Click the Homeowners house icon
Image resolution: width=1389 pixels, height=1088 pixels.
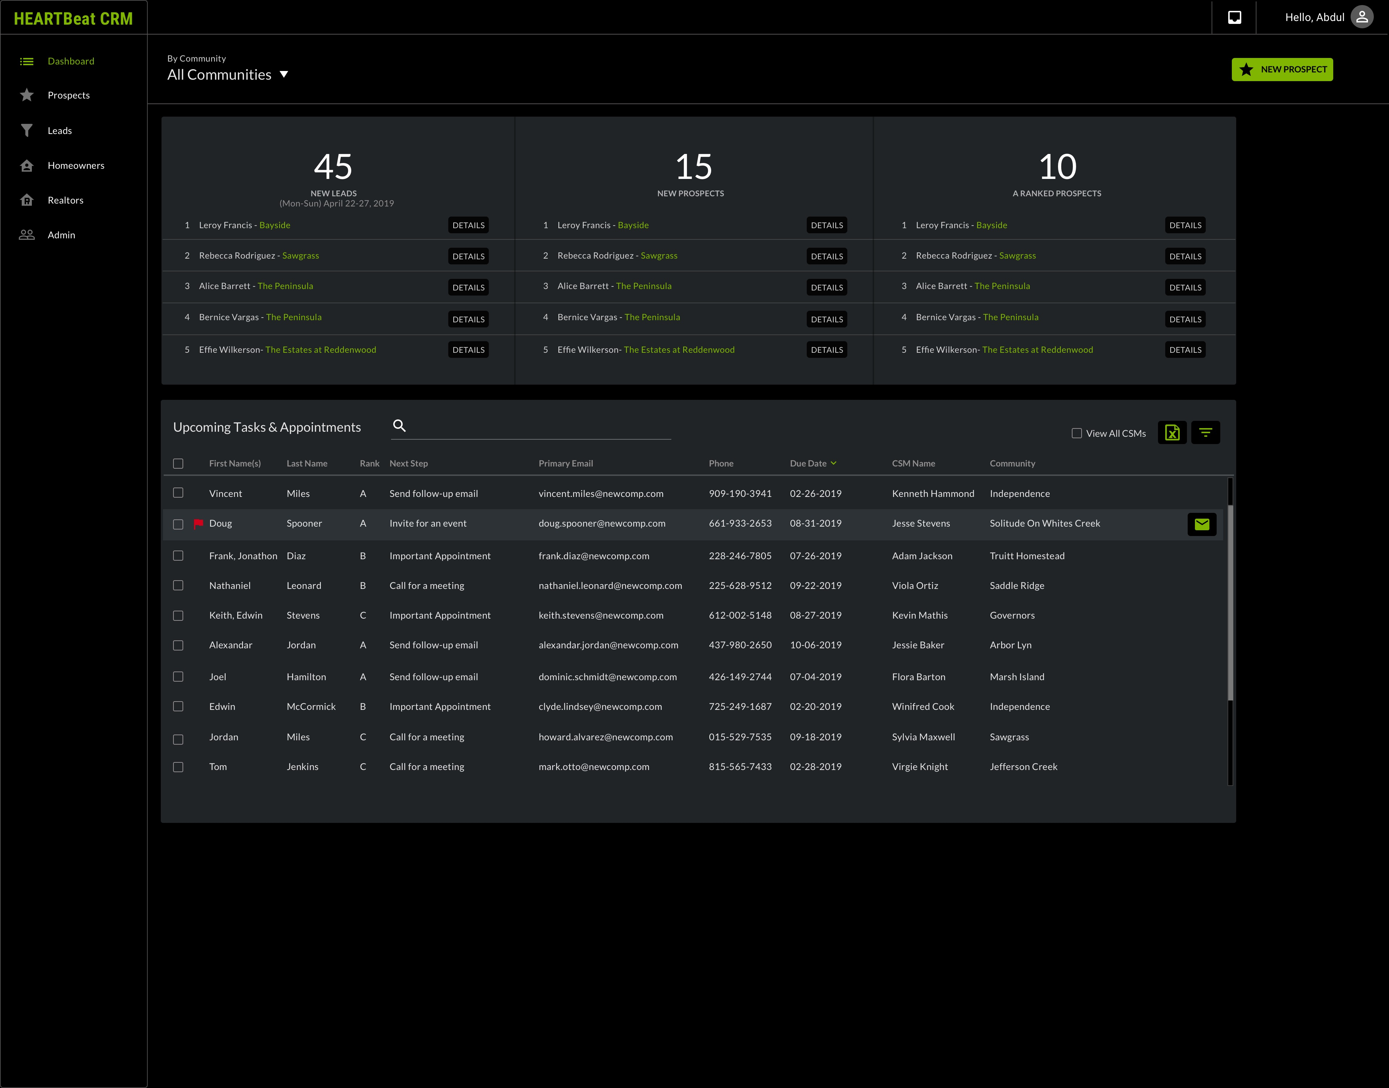(x=27, y=166)
